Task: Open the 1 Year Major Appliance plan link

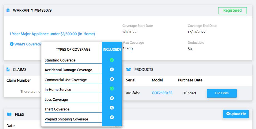Action: 52,34
